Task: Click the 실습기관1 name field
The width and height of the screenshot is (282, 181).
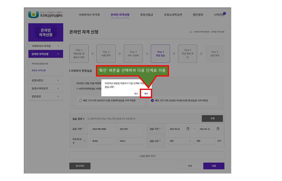Action: tap(131, 129)
